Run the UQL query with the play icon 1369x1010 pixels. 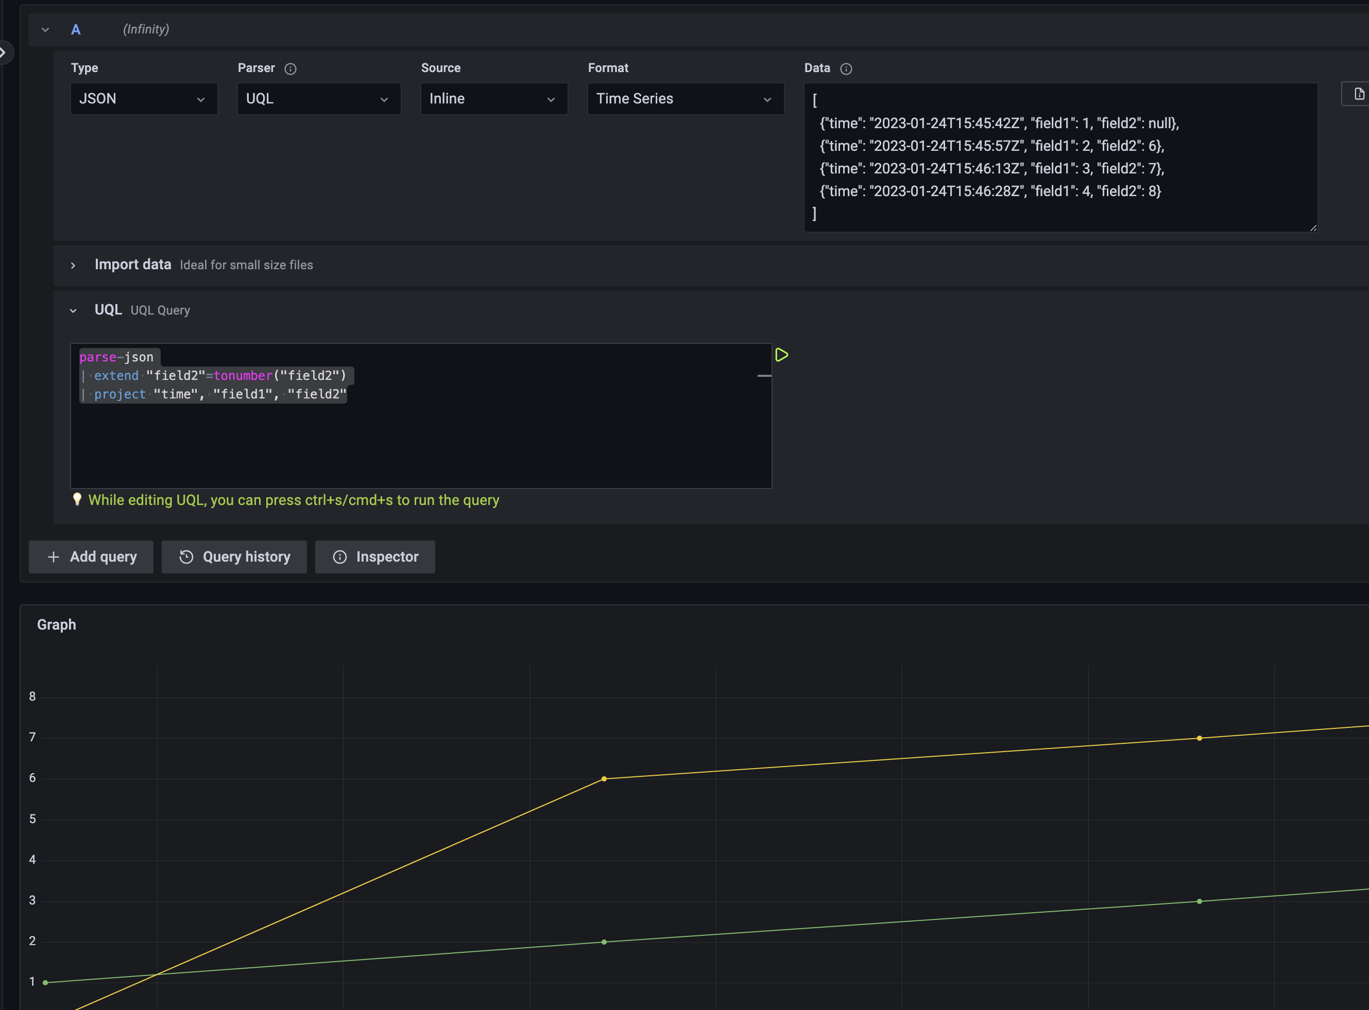[782, 355]
